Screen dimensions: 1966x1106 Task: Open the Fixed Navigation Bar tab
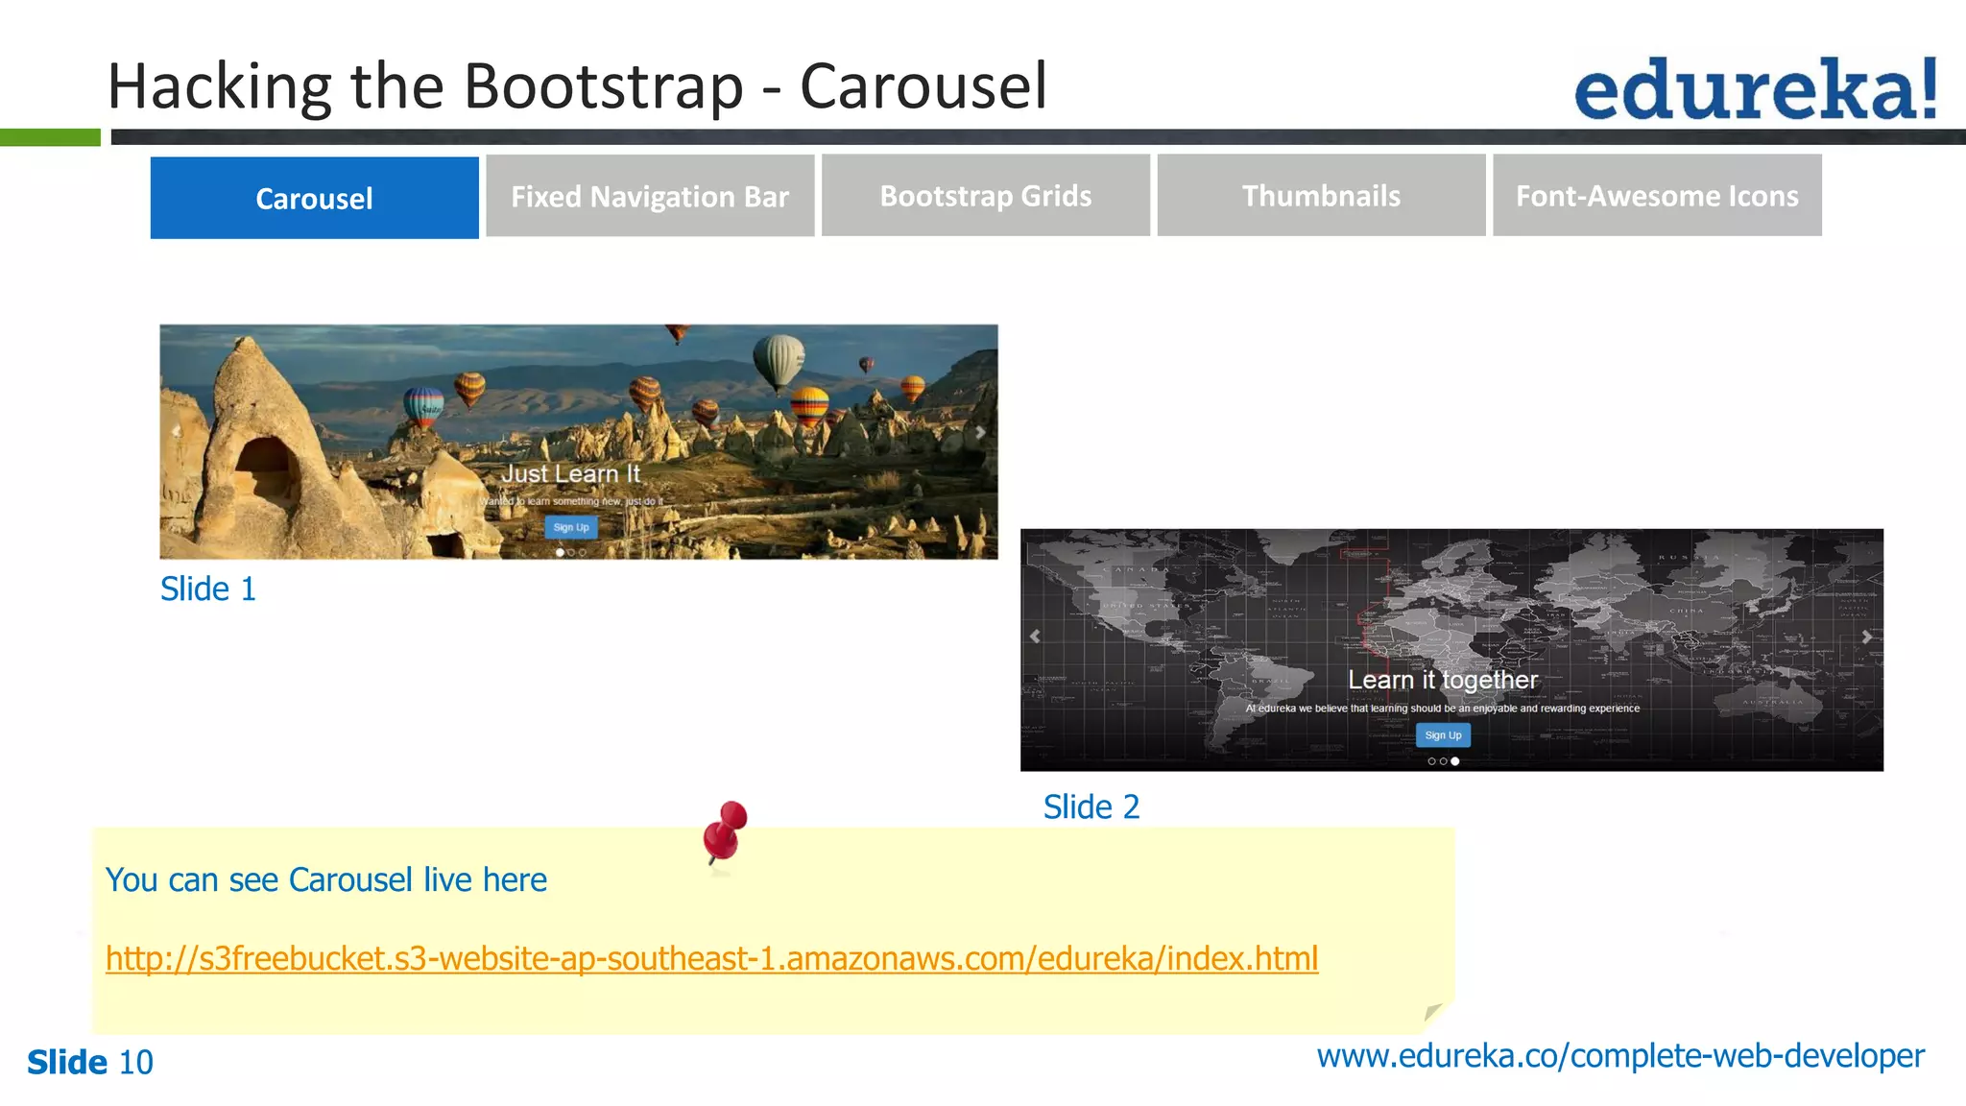coord(650,196)
